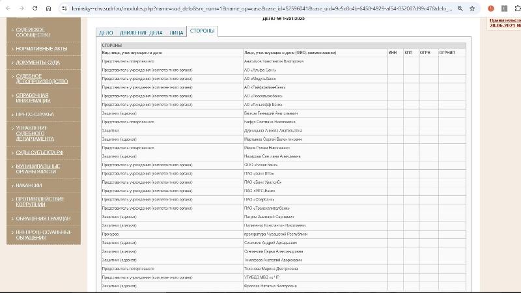Select the СТОРОНЫ tab
This screenshot has height=293, width=521.
[x=203, y=31]
